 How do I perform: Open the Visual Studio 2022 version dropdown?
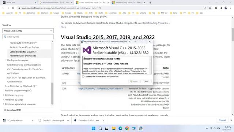click(28, 31)
